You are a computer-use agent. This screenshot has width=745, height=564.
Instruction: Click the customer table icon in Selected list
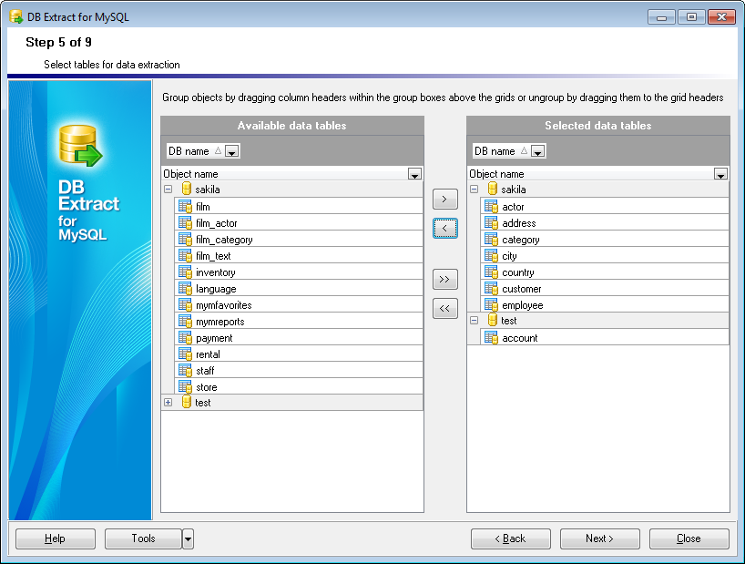(491, 289)
